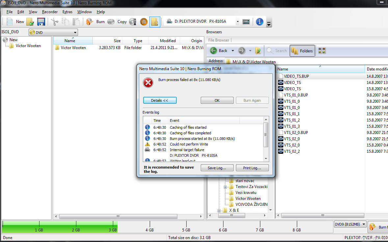Switch to the File Browser tab

point(219,40)
